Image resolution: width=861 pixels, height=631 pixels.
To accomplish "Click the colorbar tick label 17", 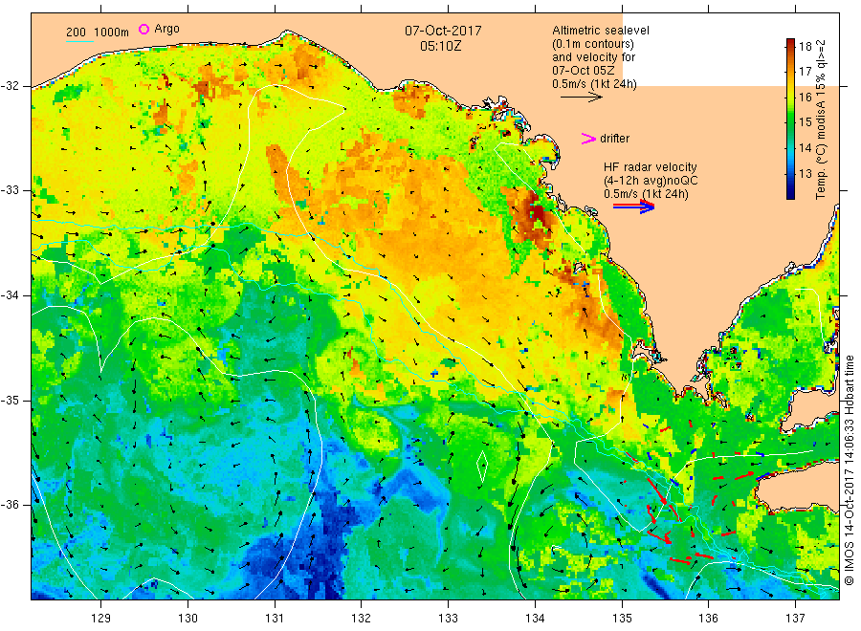I will click(x=806, y=72).
